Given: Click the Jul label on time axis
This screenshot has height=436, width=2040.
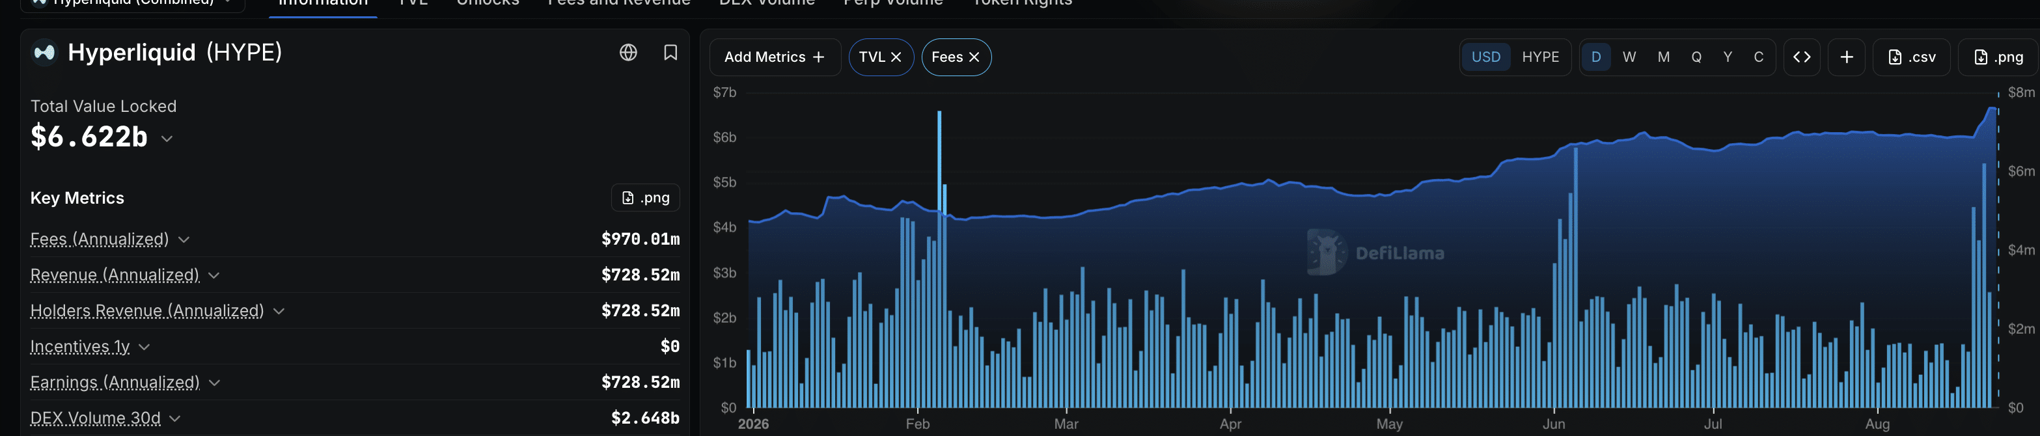Looking at the screenshot, I should pos(1713,424).
